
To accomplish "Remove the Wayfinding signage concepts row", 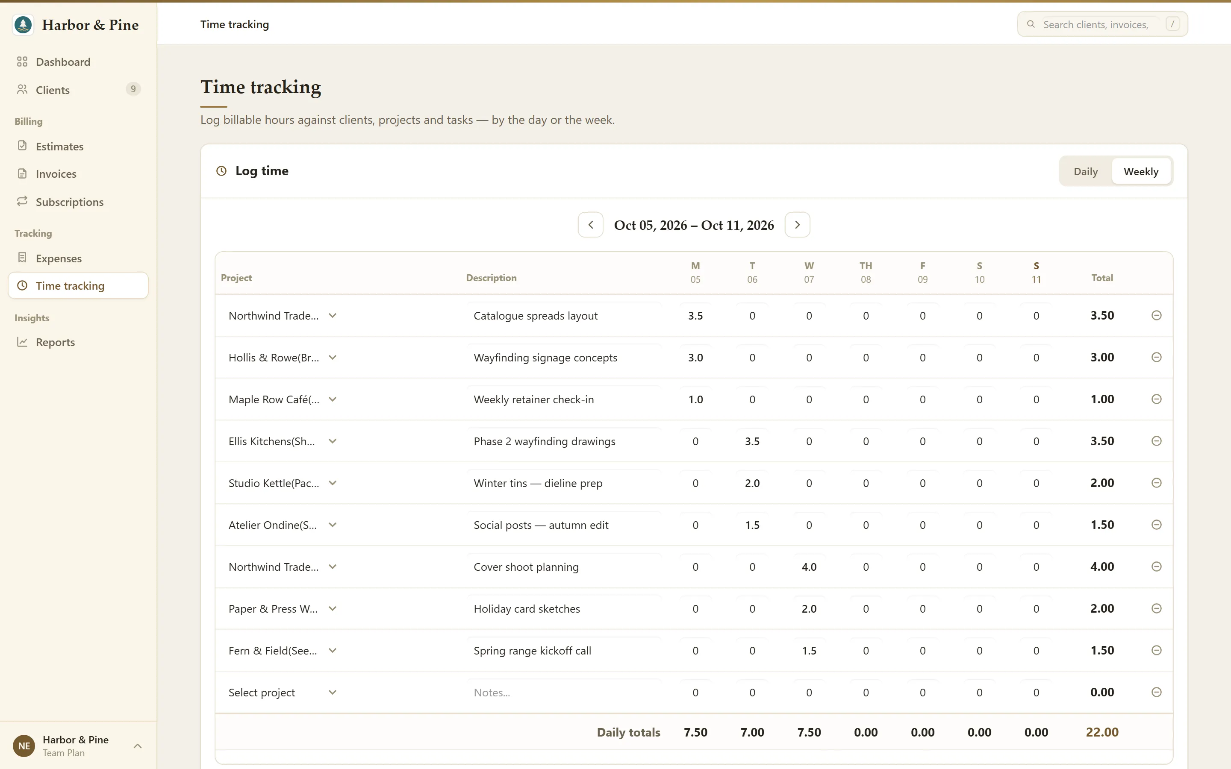I will 1156,357.
